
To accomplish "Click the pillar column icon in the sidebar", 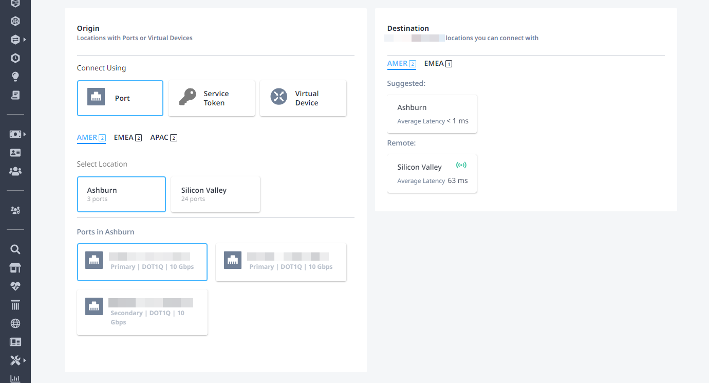I will click(x=15, y=305).
